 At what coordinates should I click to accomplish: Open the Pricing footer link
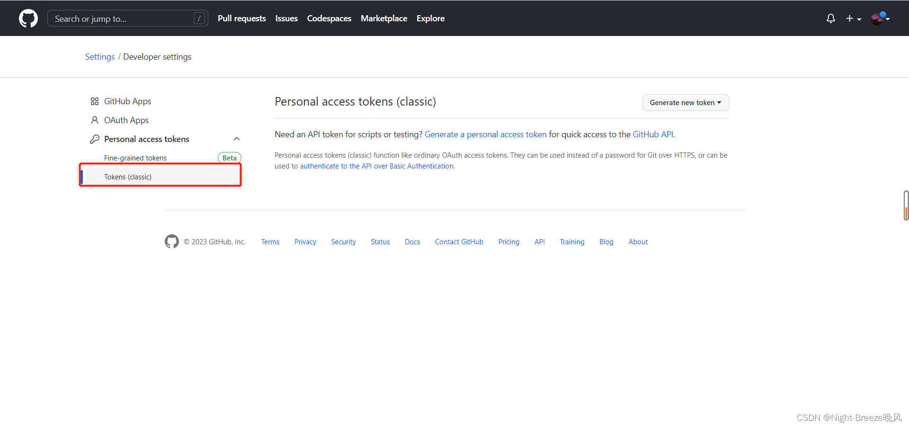click(509, 242)
